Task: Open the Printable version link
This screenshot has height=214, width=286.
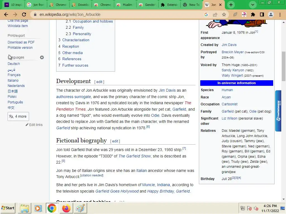Action: (20, 48)
